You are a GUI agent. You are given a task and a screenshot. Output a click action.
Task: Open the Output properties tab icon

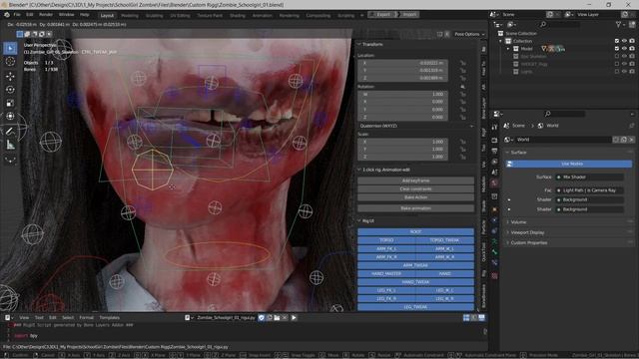click(x=494, y=151)
